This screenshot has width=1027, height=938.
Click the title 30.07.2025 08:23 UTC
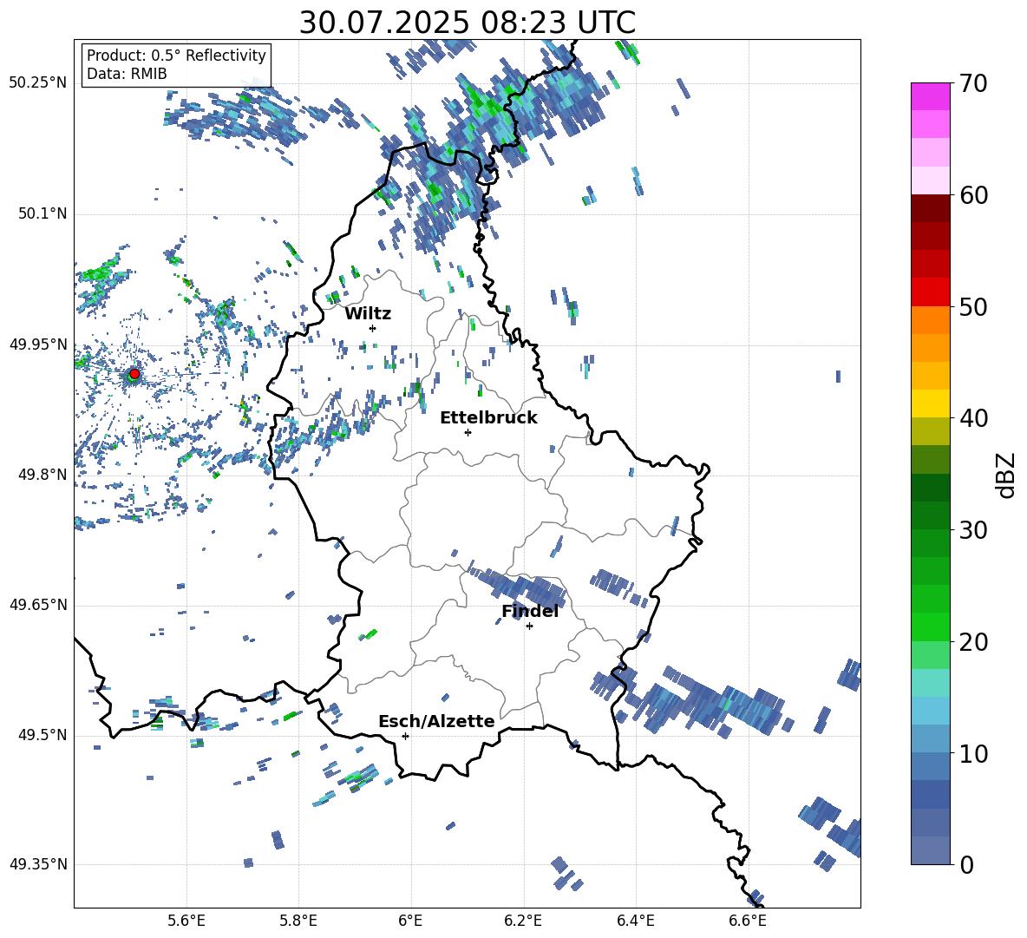pos(468,23)
